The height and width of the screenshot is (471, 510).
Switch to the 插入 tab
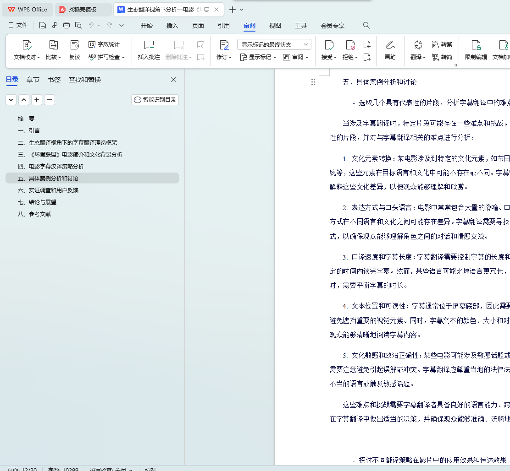(172, 26)
